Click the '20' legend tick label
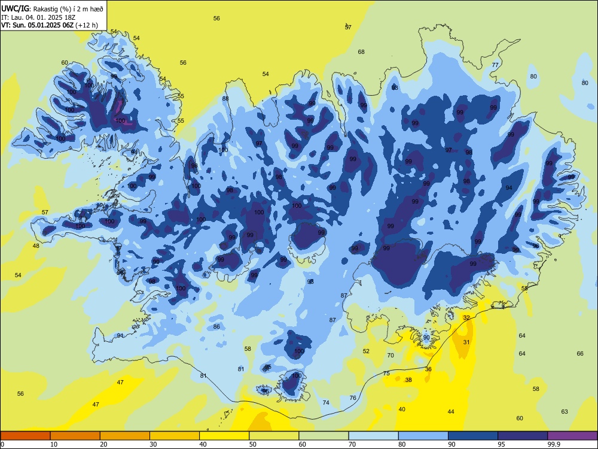Viewport: 598px width, 449px height. click(103, 444)
